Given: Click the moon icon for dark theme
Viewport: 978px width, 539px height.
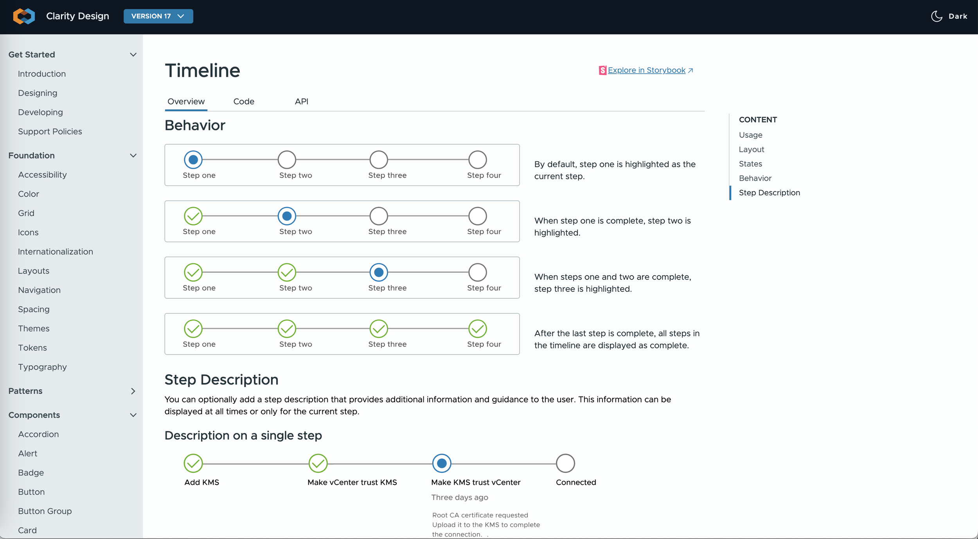Looking at the screenshot, I should coord(937,16).
